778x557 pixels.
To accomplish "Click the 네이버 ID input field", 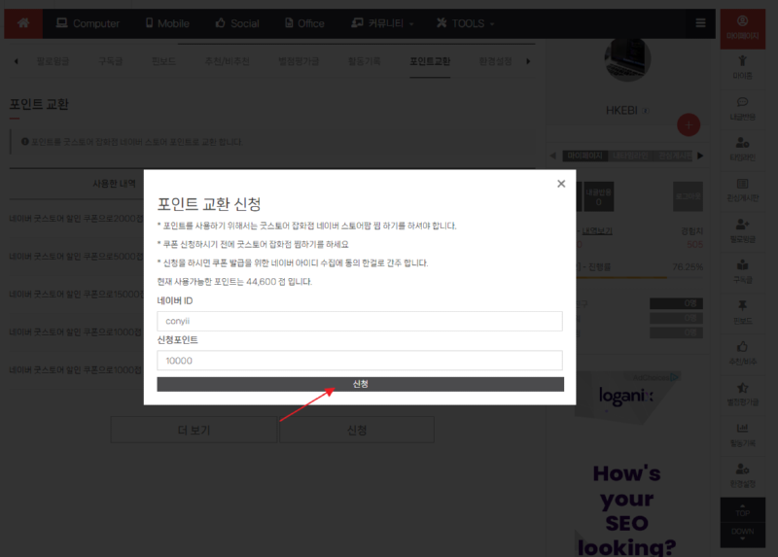I will pos(360,321).
